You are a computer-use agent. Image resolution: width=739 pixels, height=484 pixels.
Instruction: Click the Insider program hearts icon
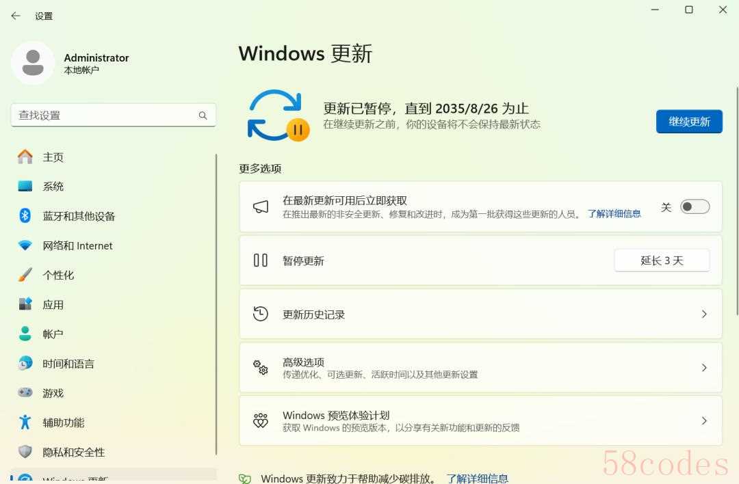pos(261,420)
